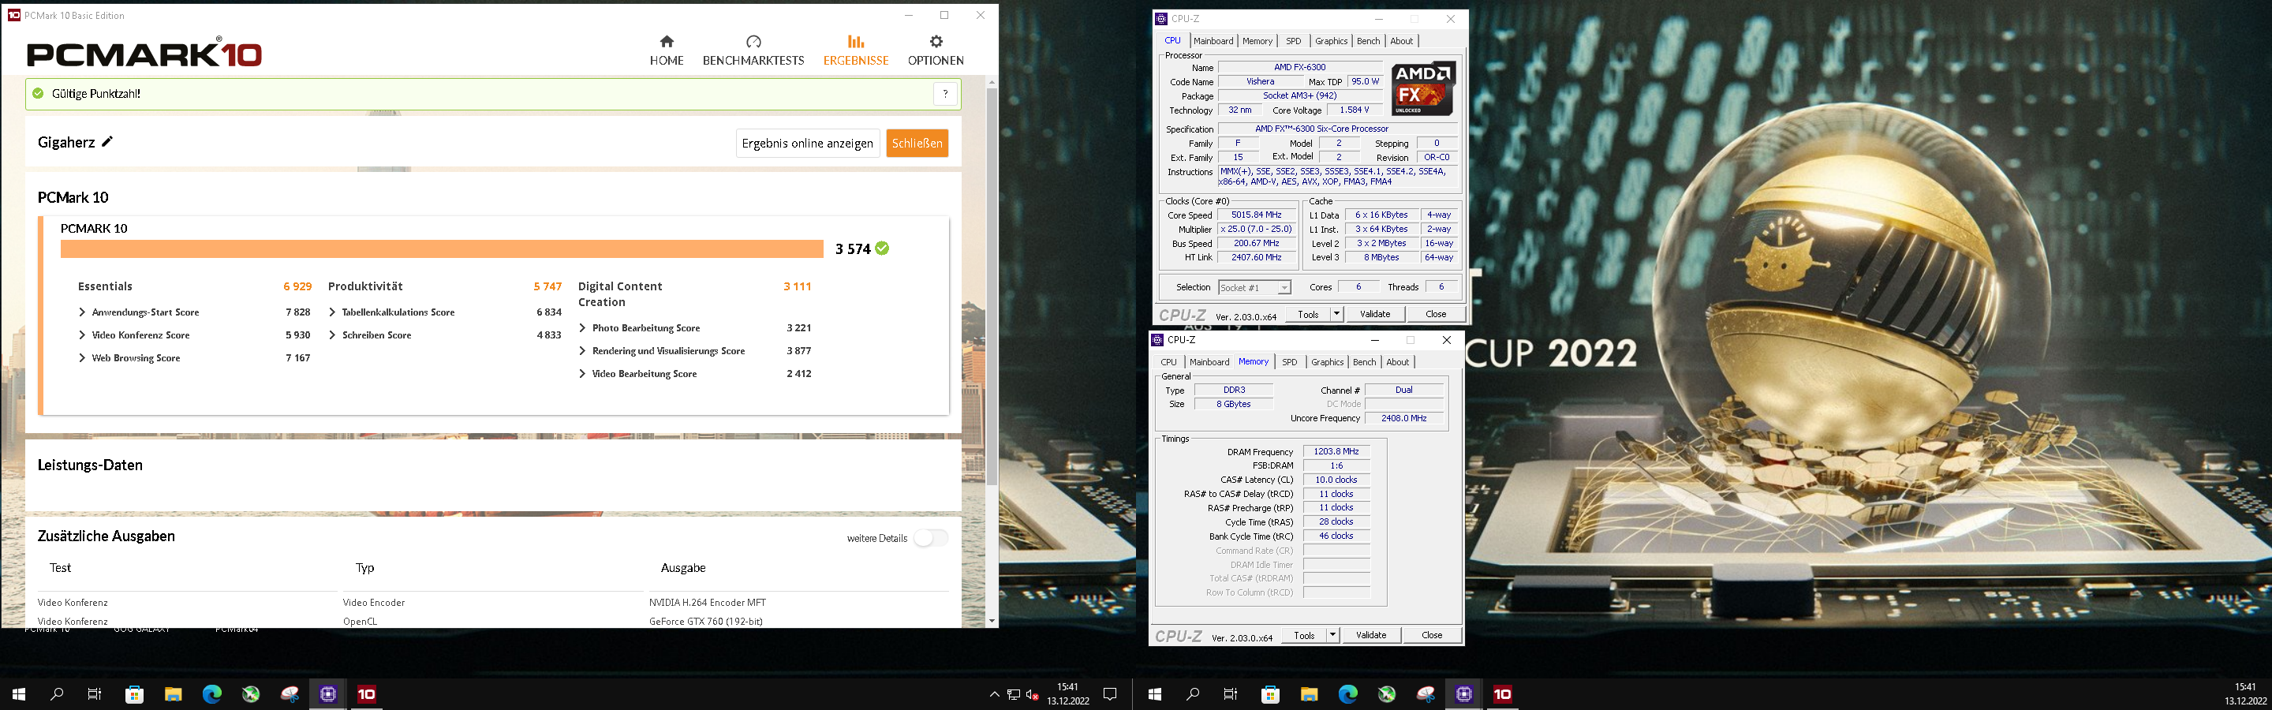Open Mainboard tab in the CPU-Z processor window

(x=1213, y=40)
